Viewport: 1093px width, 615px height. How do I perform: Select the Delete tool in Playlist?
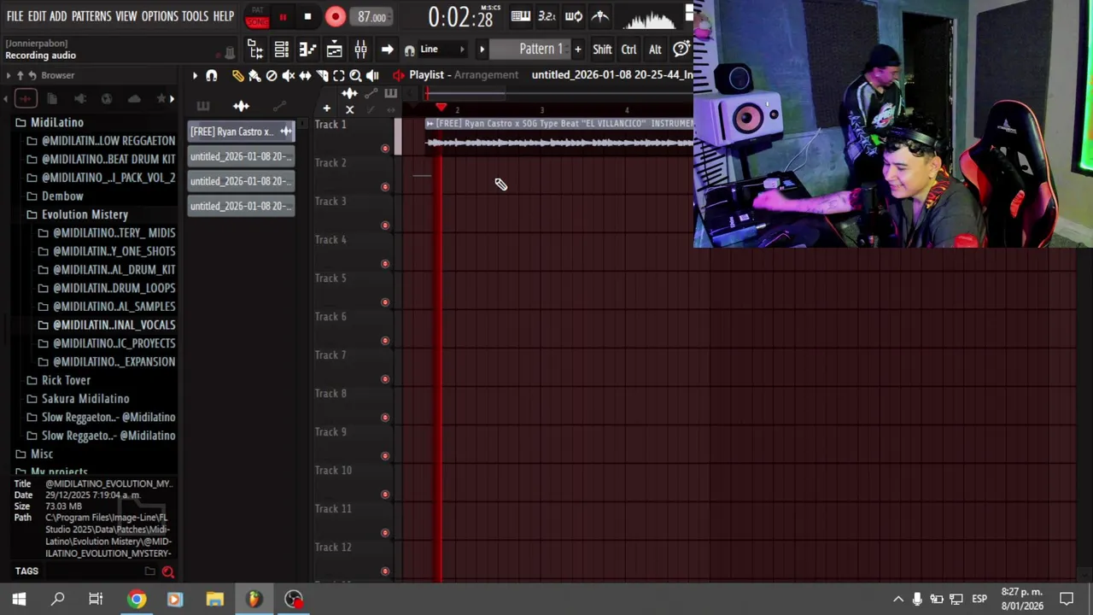[x=272, y=76]
